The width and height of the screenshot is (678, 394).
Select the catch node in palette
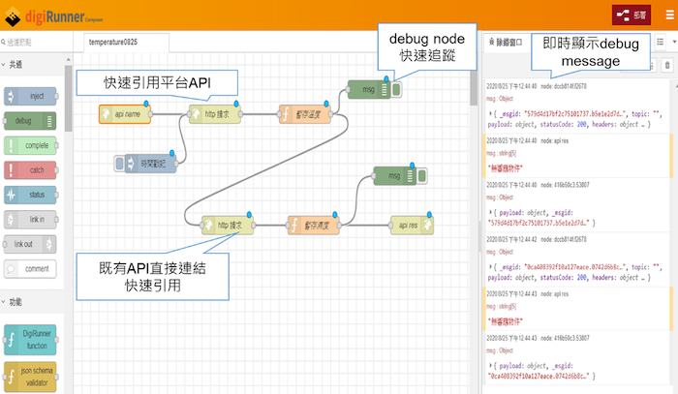tap(30, 170)
